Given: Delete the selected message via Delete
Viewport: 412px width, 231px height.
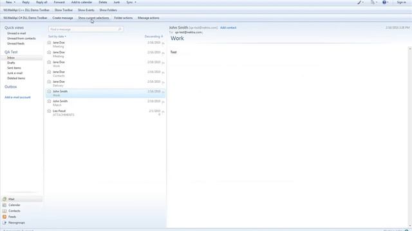Looking at the screenshot, I should 103,3.
